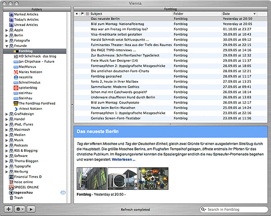This screenshot has width=271, height=216.
Task: Click the Unread Articles folder icon
Action: click(x=11, y=25)
